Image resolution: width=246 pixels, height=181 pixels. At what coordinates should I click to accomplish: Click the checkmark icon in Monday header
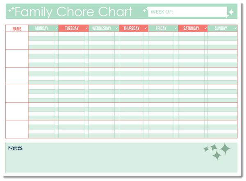tap(57, 29)
